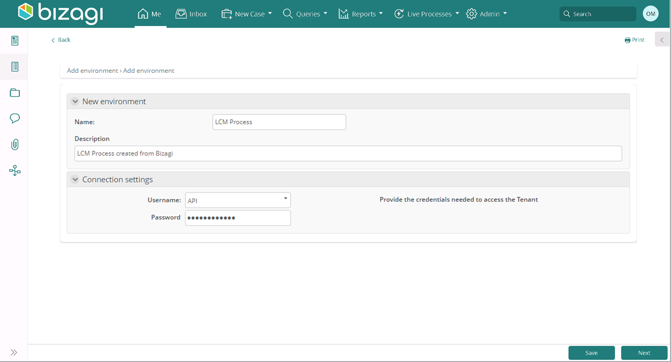Open the OM user avatar menu

pos(651,14)
